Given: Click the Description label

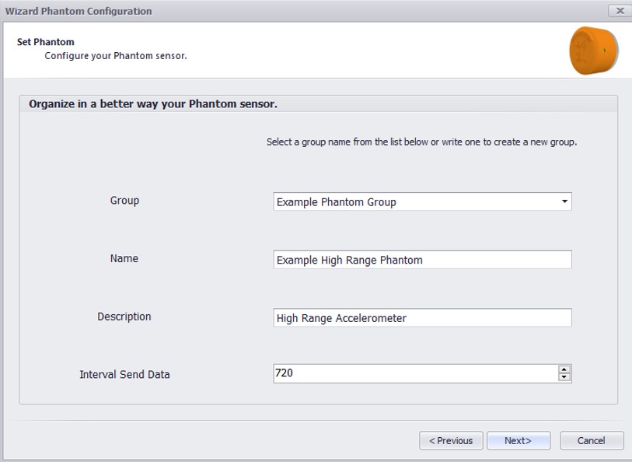Looking at the screenshot, I should click(124, 317).
